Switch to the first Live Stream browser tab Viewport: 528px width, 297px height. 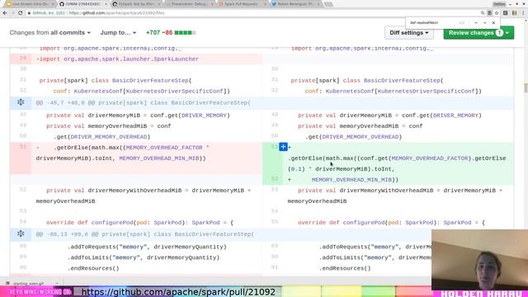point(30,4)
